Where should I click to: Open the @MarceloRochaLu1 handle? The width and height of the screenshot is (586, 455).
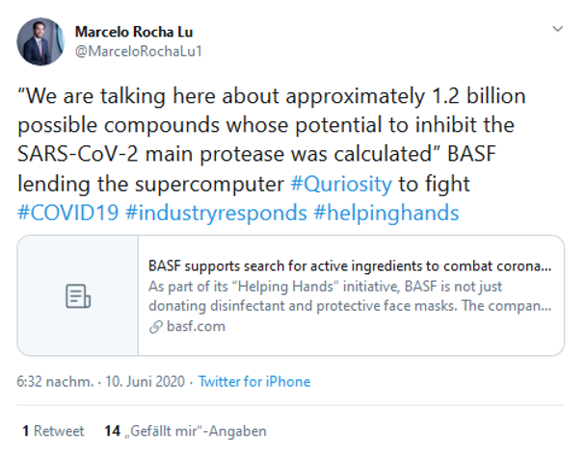pyautogui.click(x=138, y=51)
